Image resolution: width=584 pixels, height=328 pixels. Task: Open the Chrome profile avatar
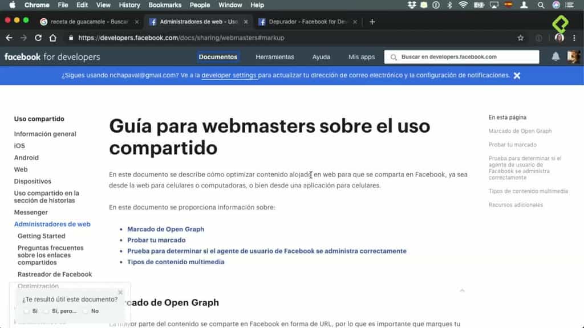(x=559, y=38)
